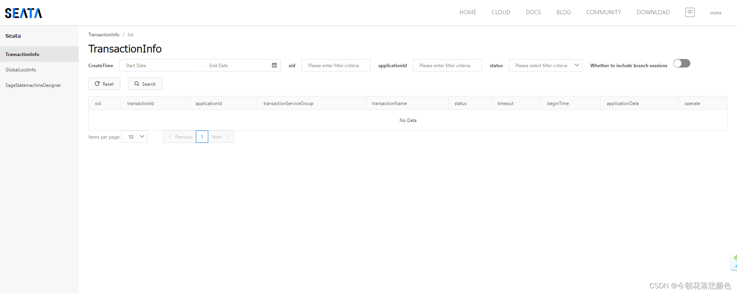Open the COMMUNITY menu item
This screenshot has height=293, width=737.
pyautogui.click(x=604, y=12)
